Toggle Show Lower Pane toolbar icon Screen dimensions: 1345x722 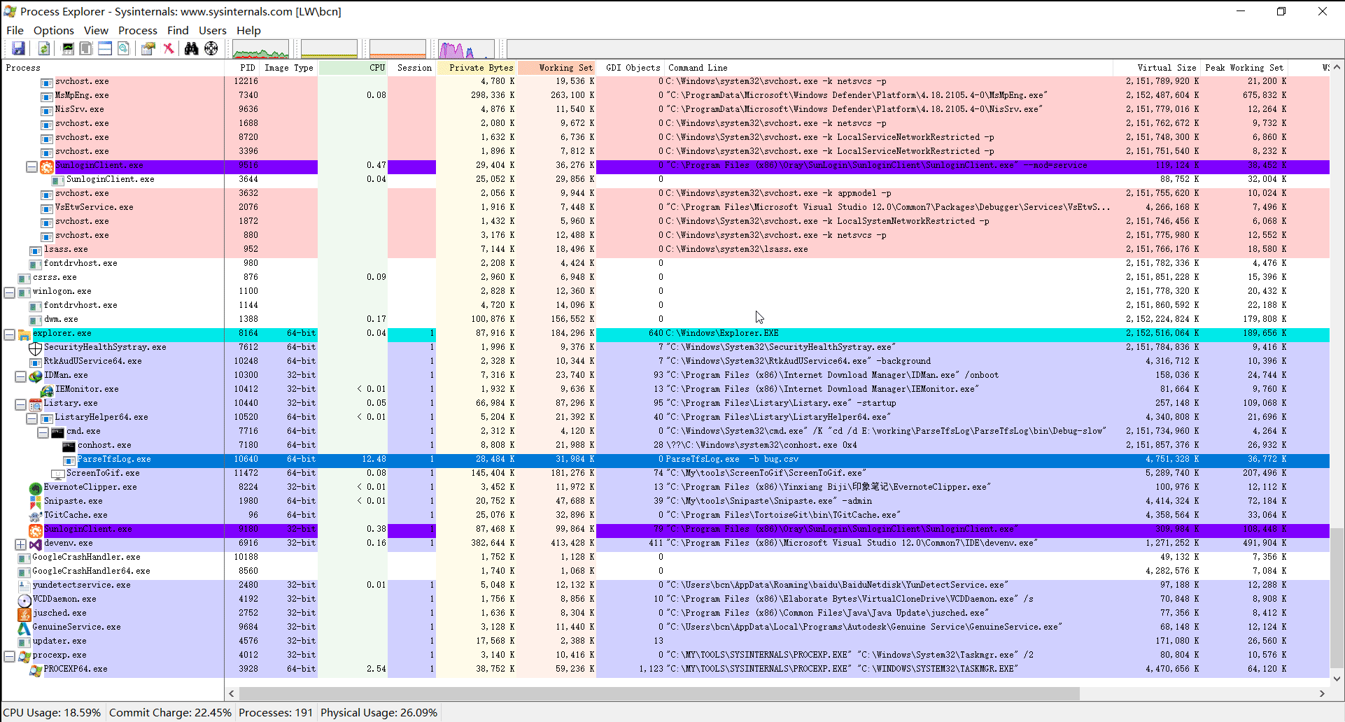pyautogui.click(x=105, y=48)
